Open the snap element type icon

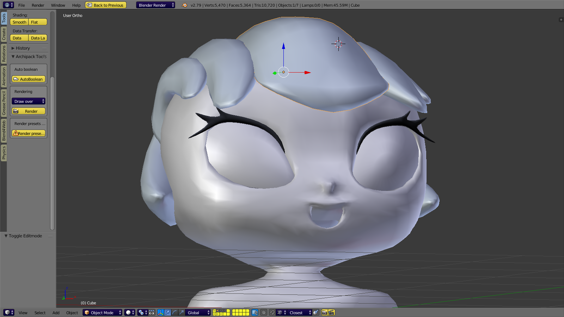coord(282,312)
